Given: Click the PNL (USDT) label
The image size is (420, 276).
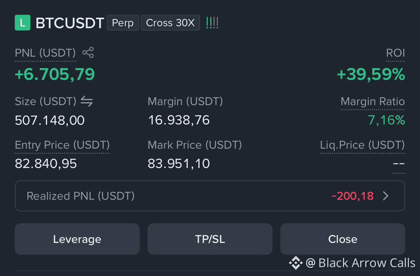Looking at the screenshot, I should click(x=45, y=53).
